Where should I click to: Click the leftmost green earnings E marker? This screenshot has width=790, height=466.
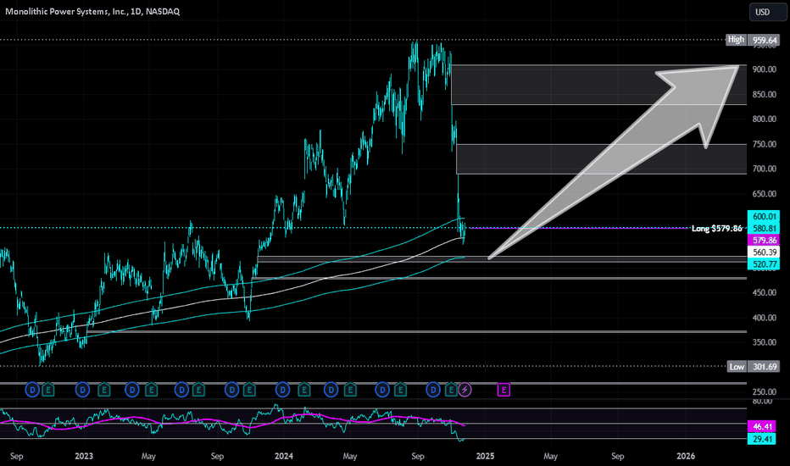[47, 390]
